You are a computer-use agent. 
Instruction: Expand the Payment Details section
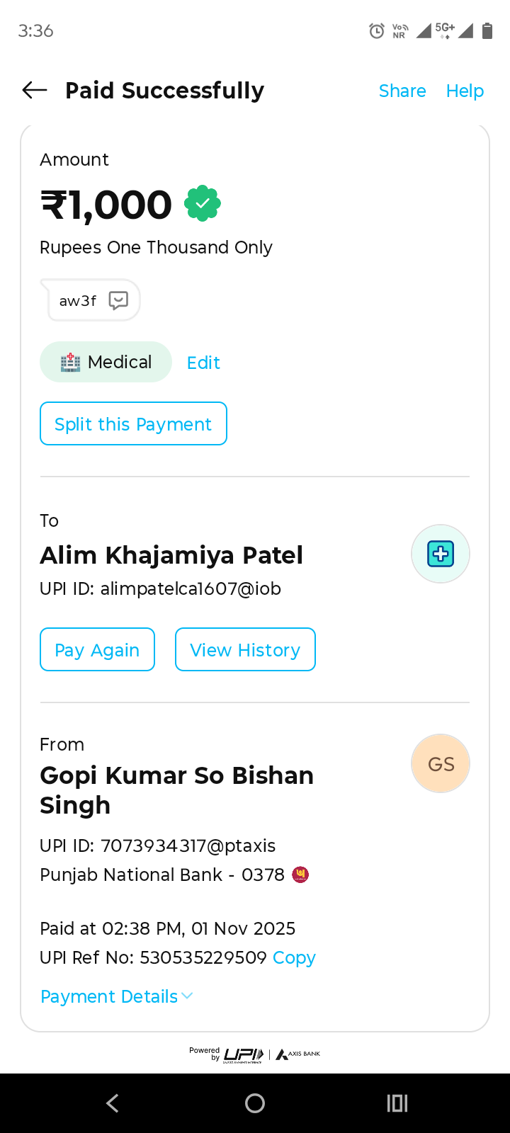(x=117, y=996)
